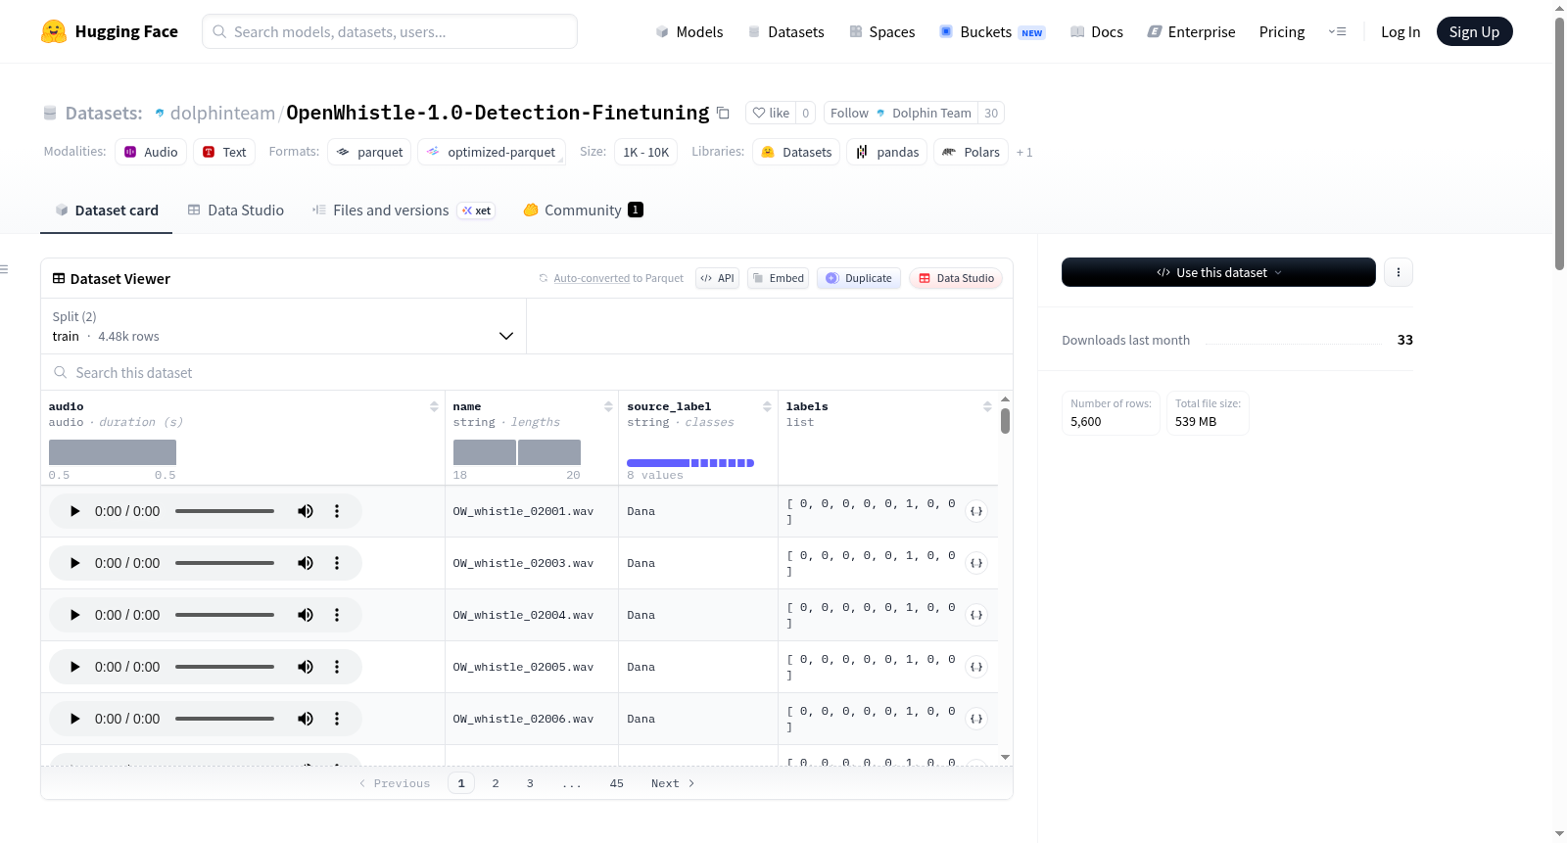Click seek slider for OW_whistle_02001.wav
The width and height of the screenshot is (1567, 843).
[224, 511]
